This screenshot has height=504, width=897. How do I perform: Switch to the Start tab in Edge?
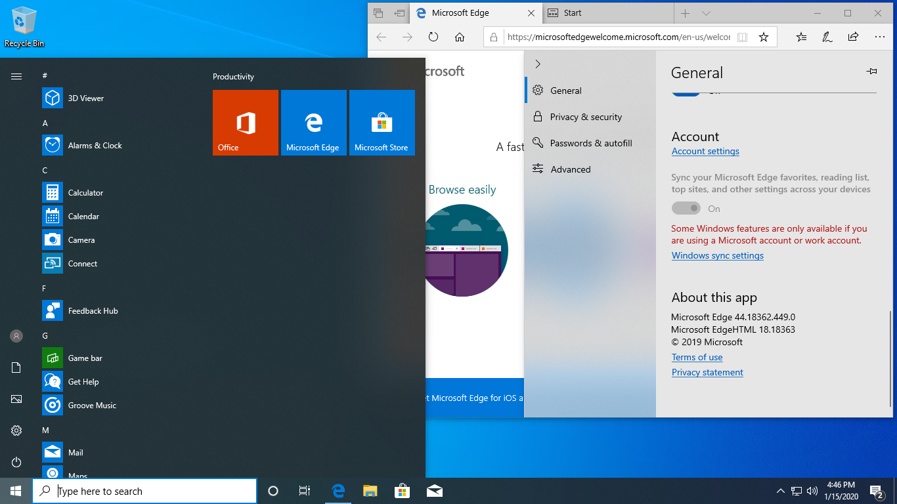[x=608, y=13]
